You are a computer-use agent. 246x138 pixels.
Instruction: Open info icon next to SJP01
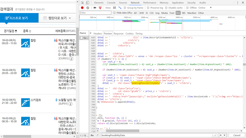[70, 104]
